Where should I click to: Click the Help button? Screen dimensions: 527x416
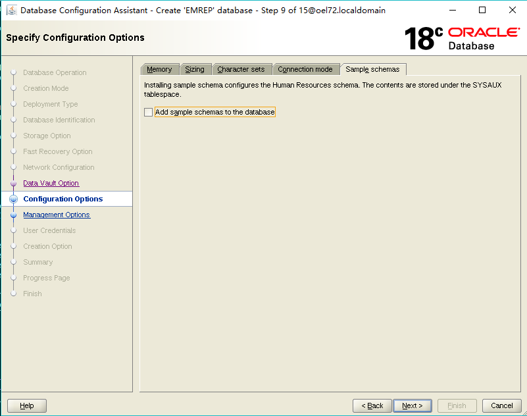(27, 405)
